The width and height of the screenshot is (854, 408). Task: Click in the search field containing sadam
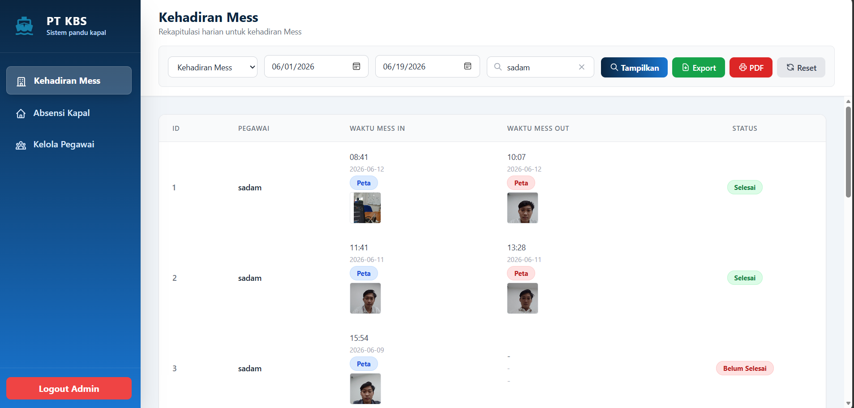pos(541,67)
